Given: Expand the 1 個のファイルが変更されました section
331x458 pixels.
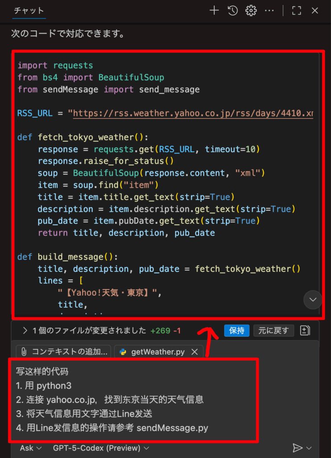Looking at the screenshot, I should 25,331.
